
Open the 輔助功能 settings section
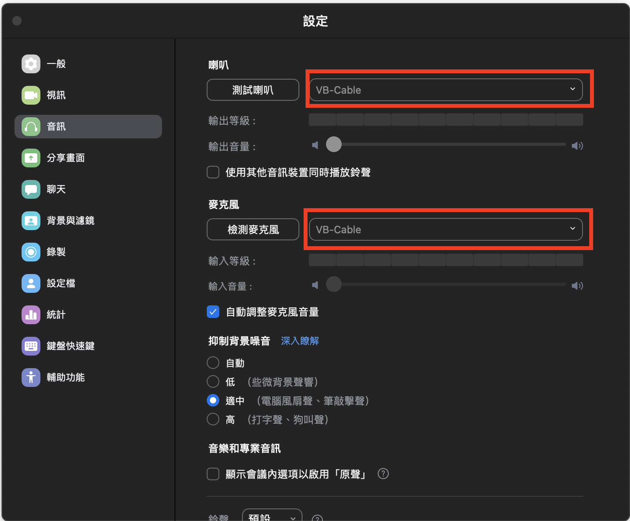click(x=88, y=378)
